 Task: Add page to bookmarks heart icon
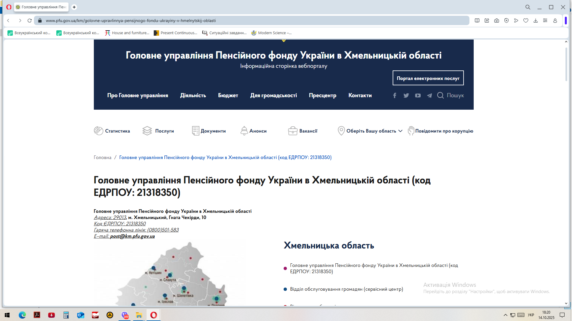click(x=526, y=21)
